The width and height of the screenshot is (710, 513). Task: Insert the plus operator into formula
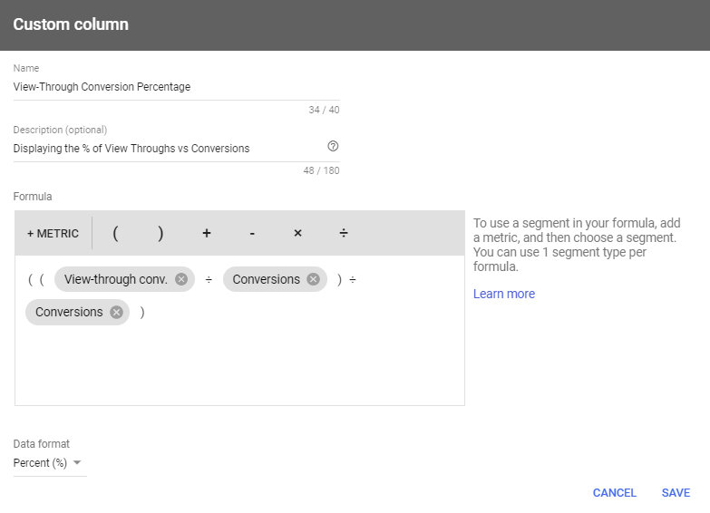pyautogui.click(x=207, y=233)
